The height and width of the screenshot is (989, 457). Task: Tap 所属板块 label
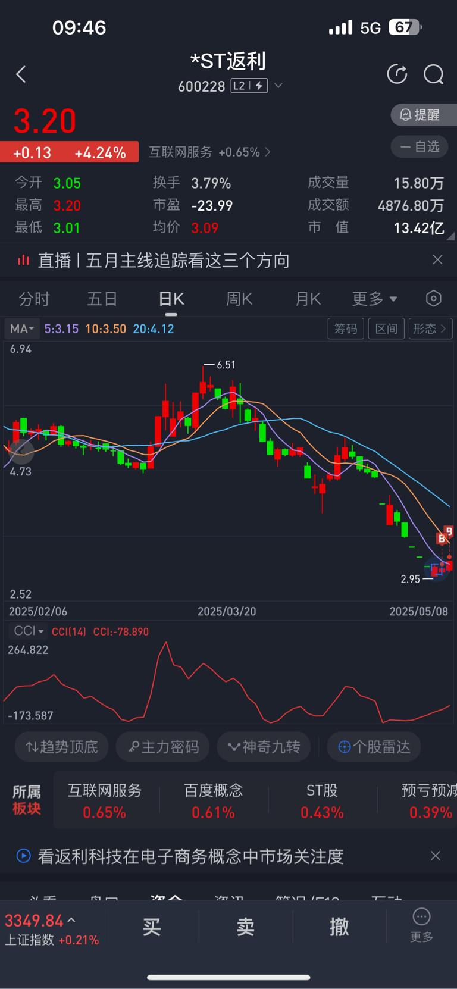(27, 800)
